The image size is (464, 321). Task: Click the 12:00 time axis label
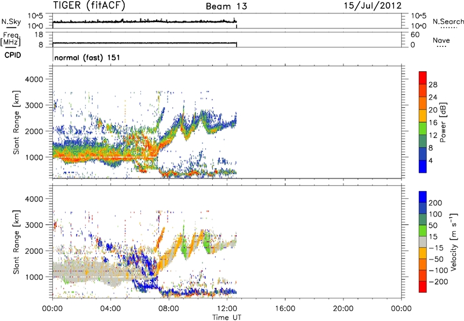[x=227, y=308]
